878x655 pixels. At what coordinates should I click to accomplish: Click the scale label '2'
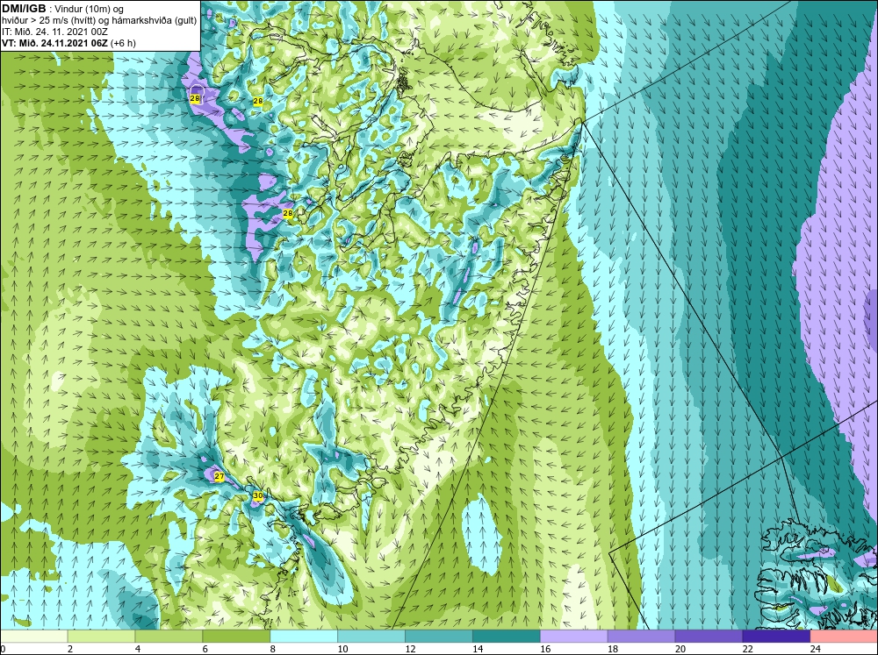70,649
